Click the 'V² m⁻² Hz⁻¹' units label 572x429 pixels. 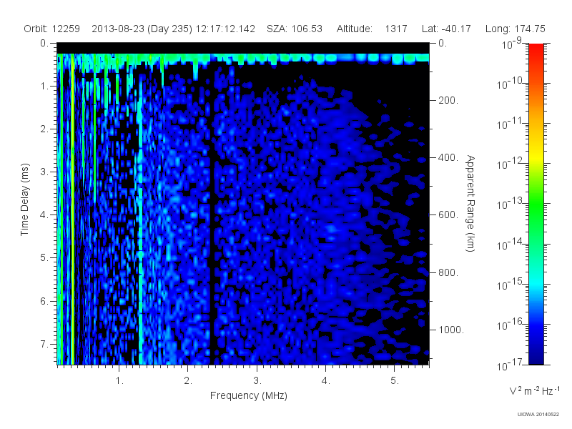(x=534, y=390)
